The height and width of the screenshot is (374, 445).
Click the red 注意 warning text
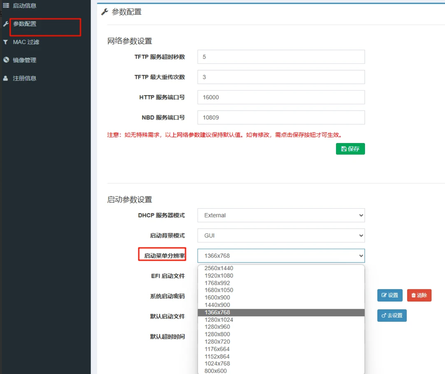225,135
